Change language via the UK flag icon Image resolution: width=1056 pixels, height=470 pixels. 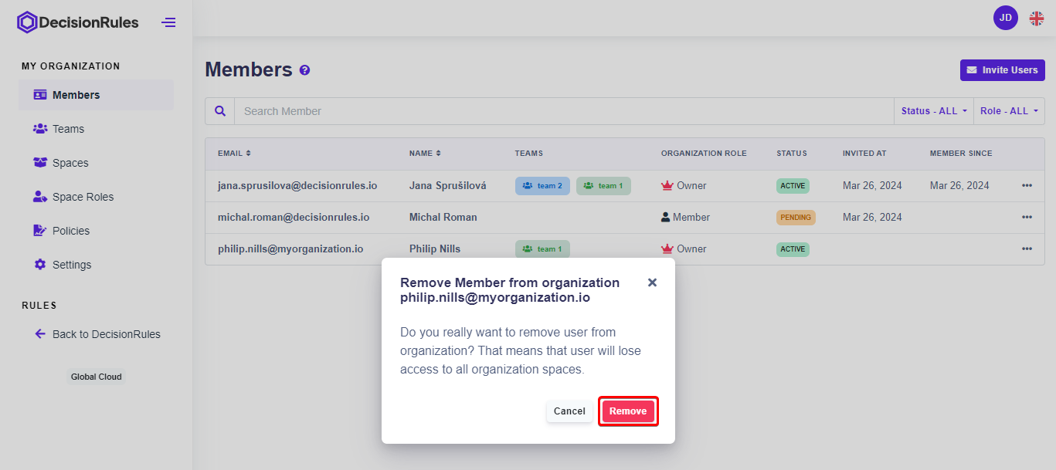(x=1036, y=19)
